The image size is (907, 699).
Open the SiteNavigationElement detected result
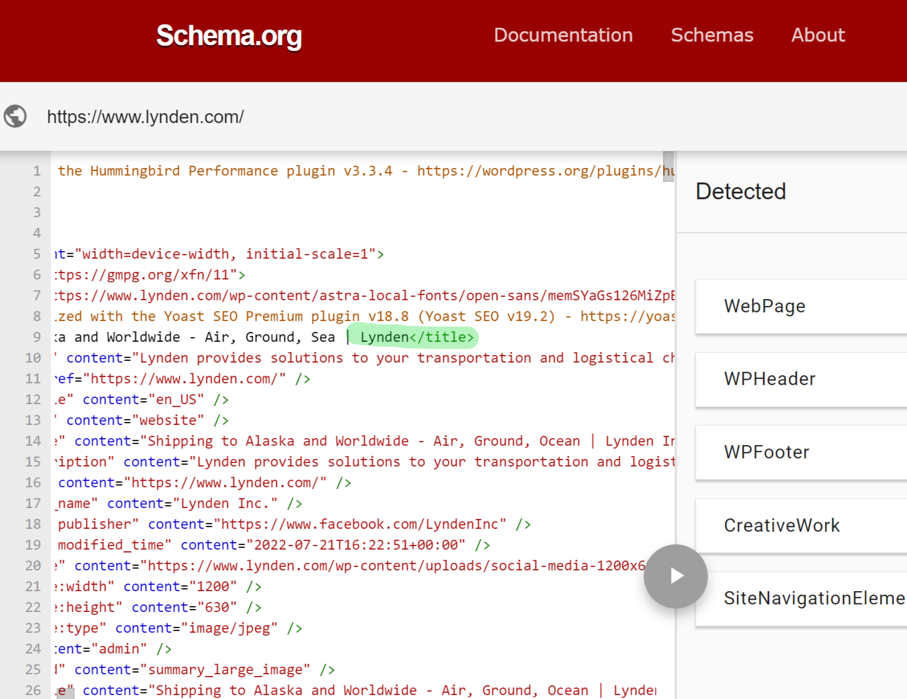(800, 599)
